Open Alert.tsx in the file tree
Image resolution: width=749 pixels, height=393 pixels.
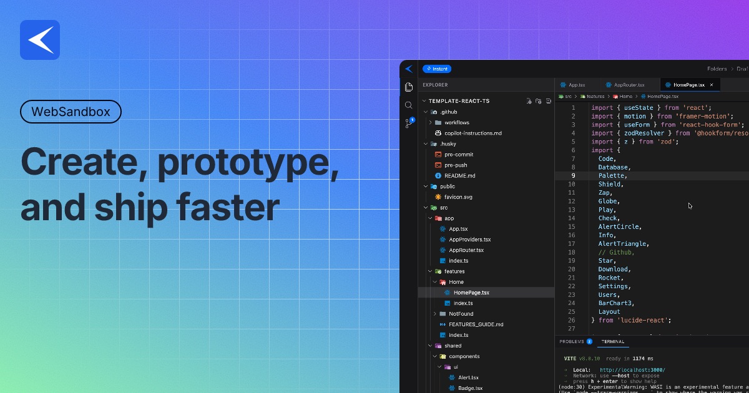click(468, 377)
